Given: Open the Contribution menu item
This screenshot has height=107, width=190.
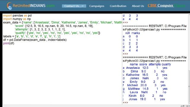Looking at the screenshot, I should (x=118, y=6).
